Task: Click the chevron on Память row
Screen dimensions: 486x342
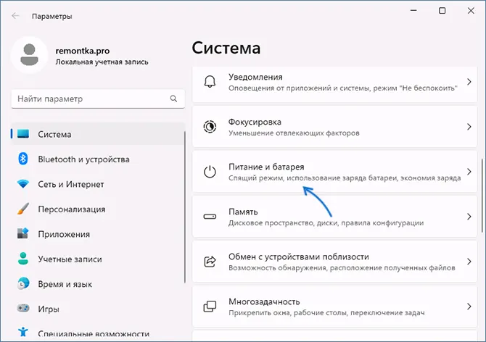Action: [469, 217]
